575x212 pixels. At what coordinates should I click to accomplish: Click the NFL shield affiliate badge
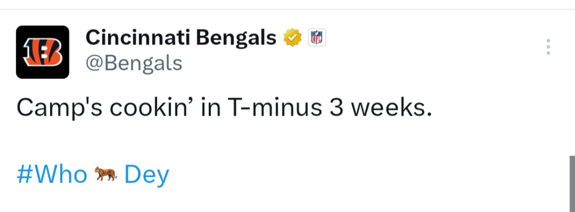point(316,37)
